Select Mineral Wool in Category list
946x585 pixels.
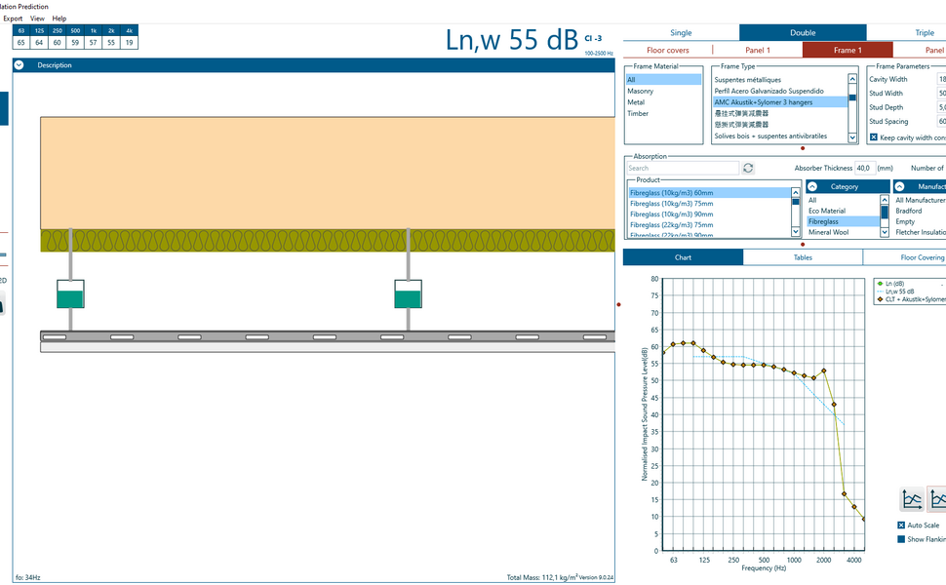(828, 232)
